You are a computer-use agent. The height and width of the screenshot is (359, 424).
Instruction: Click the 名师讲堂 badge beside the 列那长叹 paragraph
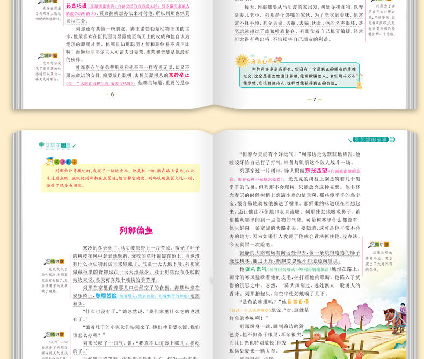point(54,335)
